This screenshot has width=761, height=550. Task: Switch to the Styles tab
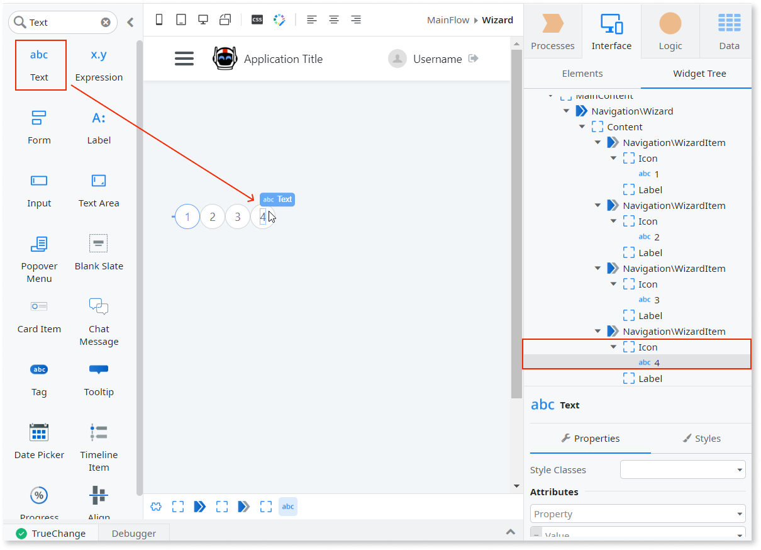tap(702, 439)
